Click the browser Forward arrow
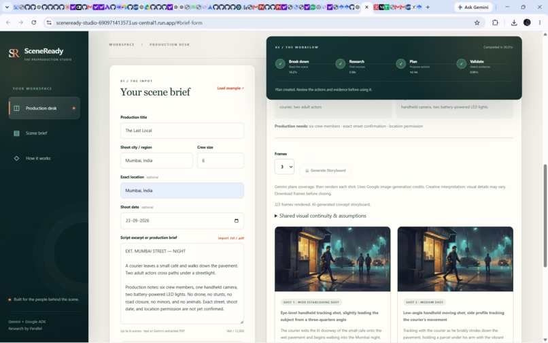Image resolution: width=548 pixels, height=343 pixels. point(21,22)
